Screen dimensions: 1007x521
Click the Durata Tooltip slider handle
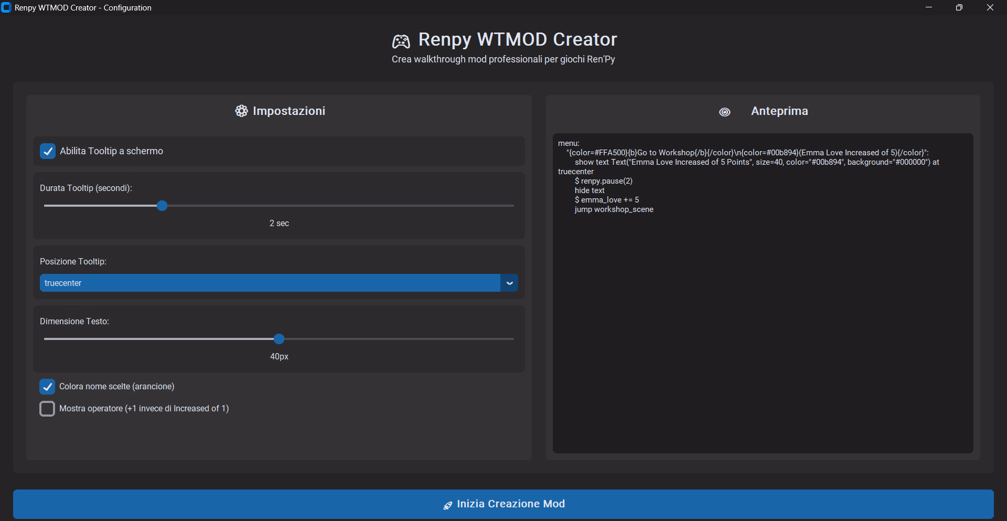point(162,206)
